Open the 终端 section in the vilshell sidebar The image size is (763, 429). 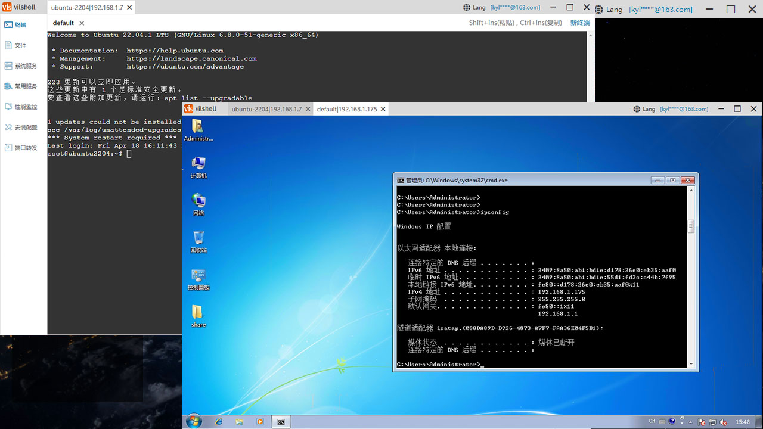pyautogui.click(x=16, y=25)
